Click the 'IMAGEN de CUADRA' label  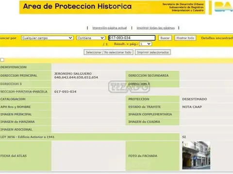point(144,122)
